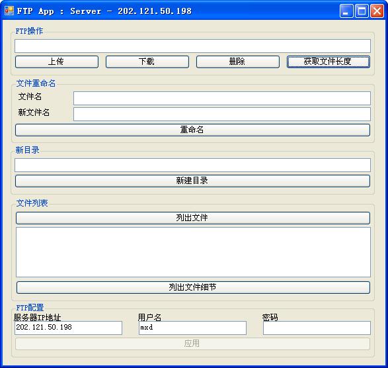This screenshot has height=368, width=388.
Task: Click into the 密码 password field
Action: tap(317, 328)
